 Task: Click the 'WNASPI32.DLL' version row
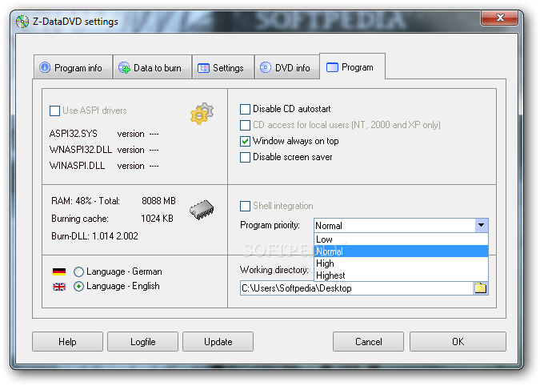click(104, 150)
